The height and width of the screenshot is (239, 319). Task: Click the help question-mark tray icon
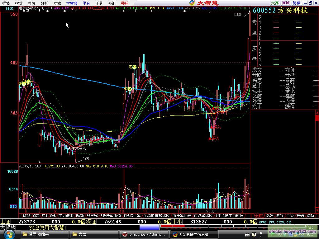tap(254, 235)
